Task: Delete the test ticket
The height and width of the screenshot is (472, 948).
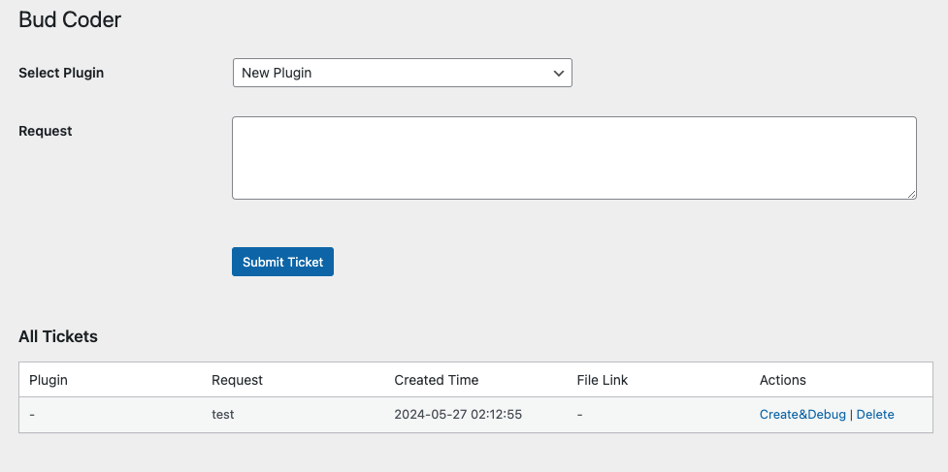Action: 875,414
